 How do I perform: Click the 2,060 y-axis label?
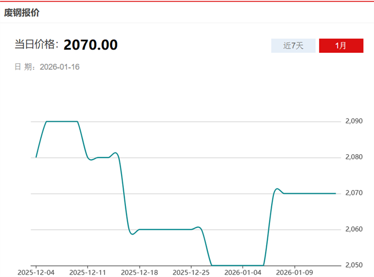coord(355,230)
